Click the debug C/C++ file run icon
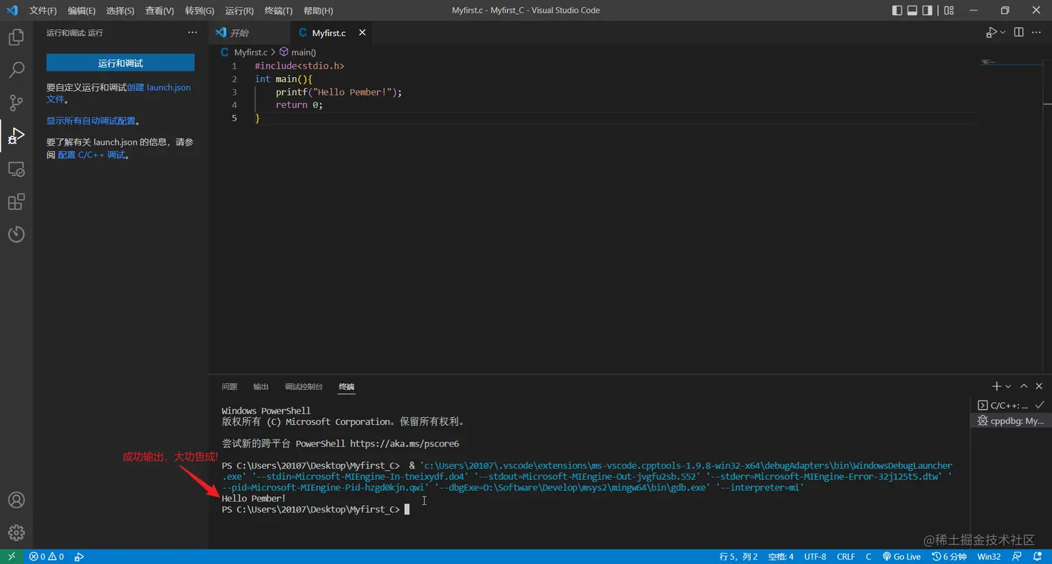Viewport: 1052px width, 564px height. (991, 33)
